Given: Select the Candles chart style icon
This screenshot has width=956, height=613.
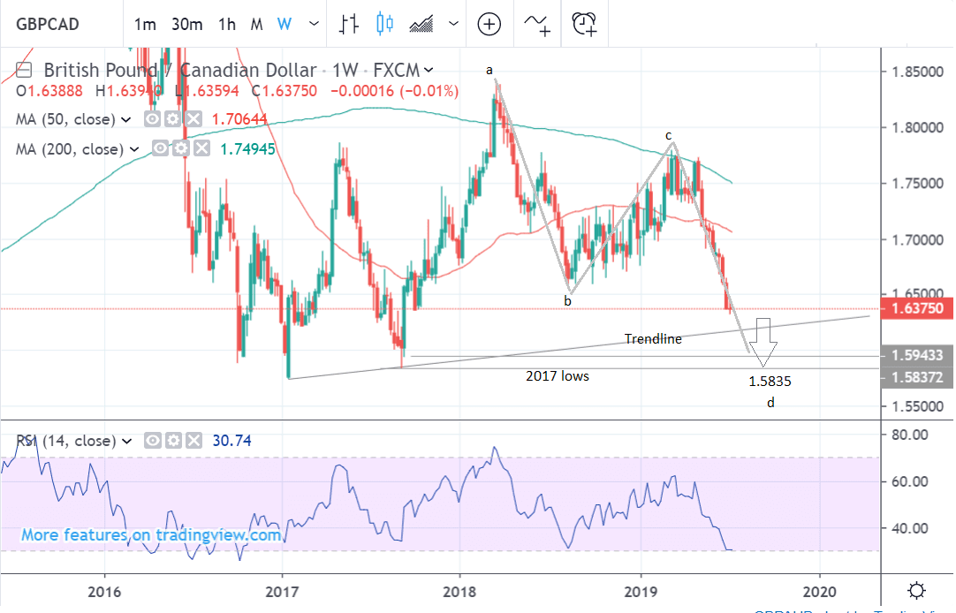Looking at the screenshot, I should pos(384,25).
